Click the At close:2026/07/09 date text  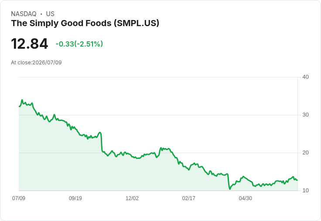(x=36, y=63)
